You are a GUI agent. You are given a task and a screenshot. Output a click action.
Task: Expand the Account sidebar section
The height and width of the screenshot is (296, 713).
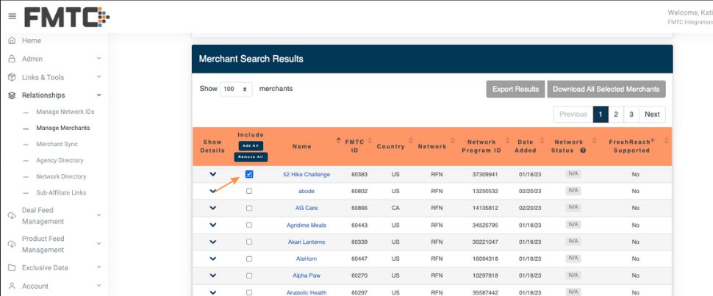click(98, 286)
